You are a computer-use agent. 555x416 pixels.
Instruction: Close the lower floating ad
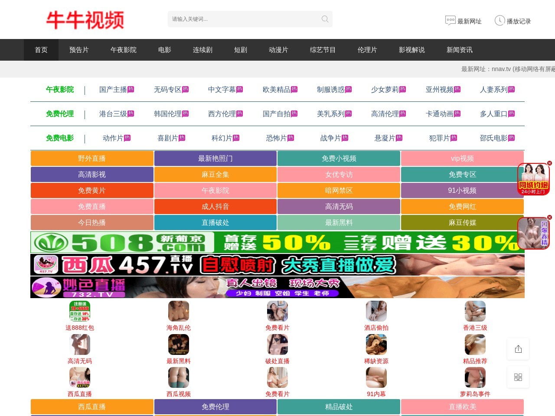pyautogui.click(x=549, y=218)
